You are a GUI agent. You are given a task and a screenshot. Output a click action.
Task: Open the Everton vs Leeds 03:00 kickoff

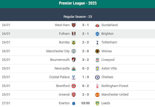point(85,103)
